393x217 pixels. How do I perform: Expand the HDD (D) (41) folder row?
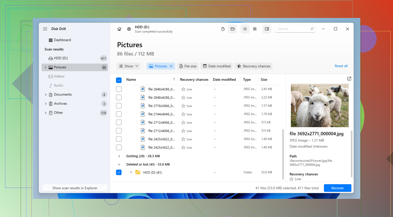click(131, 172)
